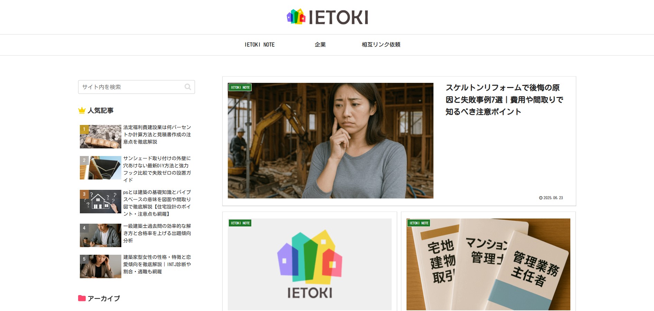654x311 pixels.
Task: Click the IETOKI NOTE tag on skeleton reform image
Action: point(240,87)
